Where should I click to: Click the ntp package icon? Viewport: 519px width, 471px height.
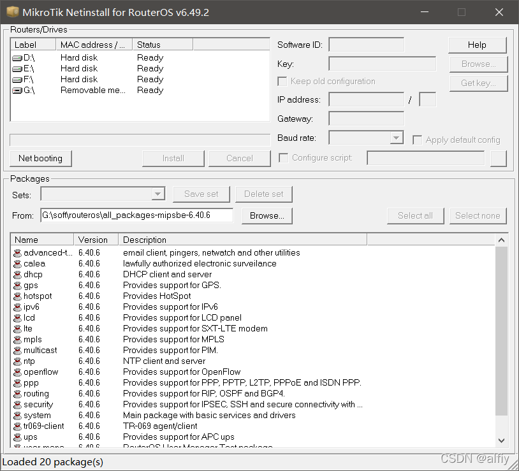click(17, 361)
